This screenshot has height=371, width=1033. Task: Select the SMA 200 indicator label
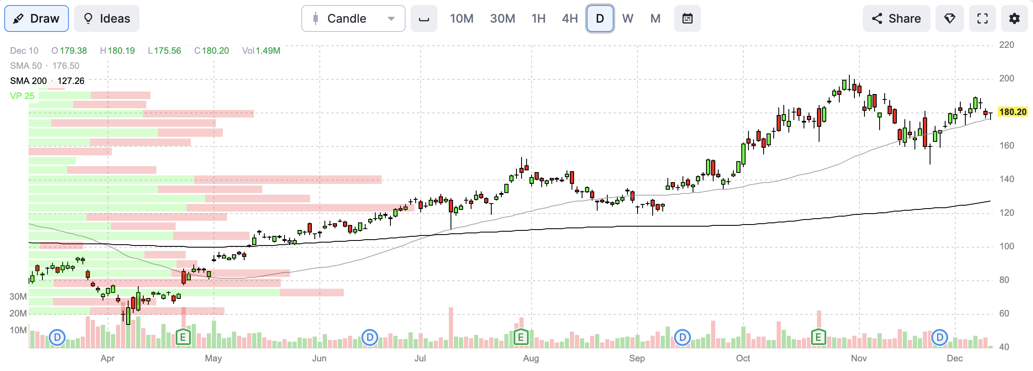tap(47, 81)
